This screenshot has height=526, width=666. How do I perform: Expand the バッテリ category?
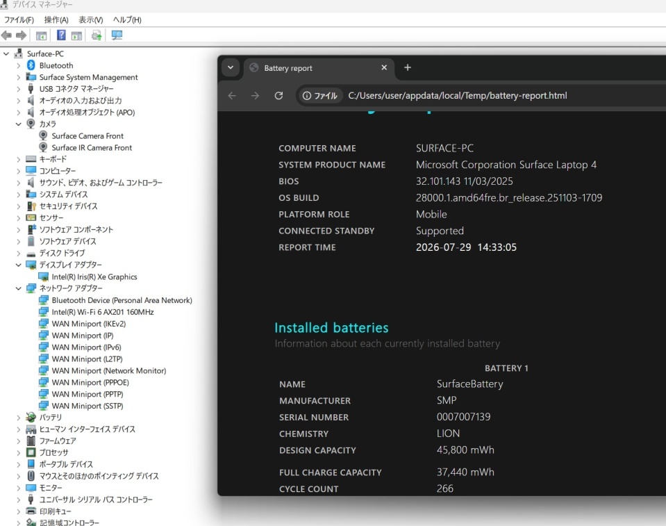click(18, 417)
